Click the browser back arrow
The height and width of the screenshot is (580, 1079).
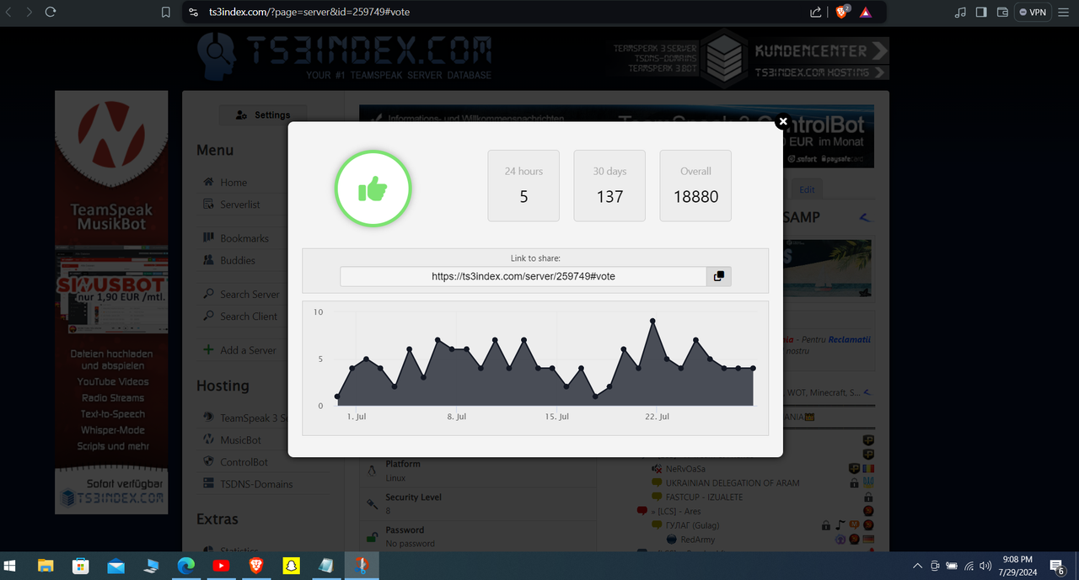tap(10, 13)
